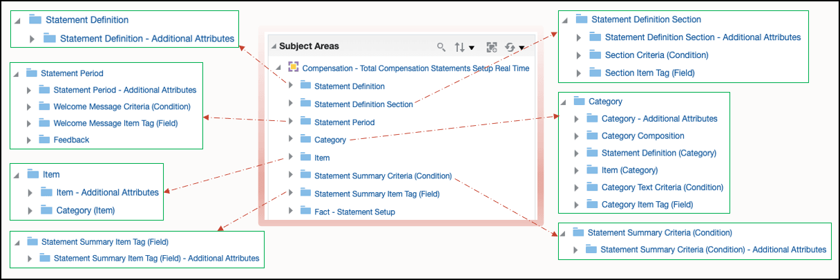This screenshot has height=280, width=840.
Task: Collapse the Subject Areas panel header triangle
Action: pos(273,46)
